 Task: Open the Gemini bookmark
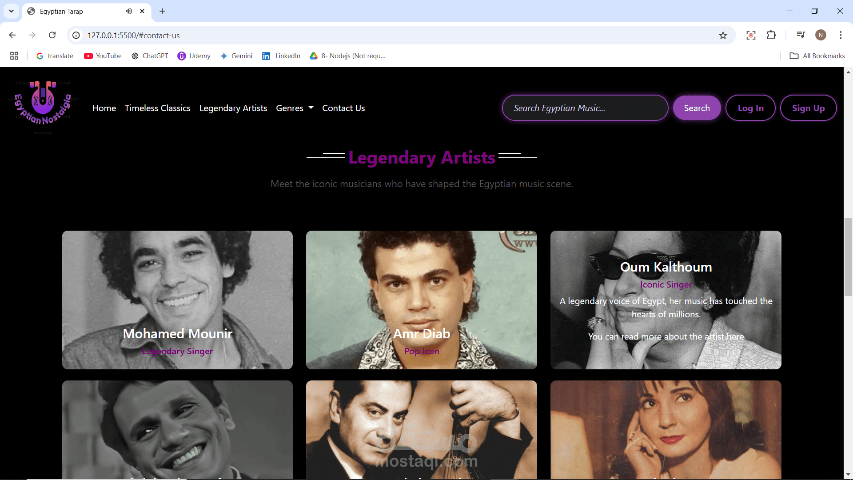236,56
